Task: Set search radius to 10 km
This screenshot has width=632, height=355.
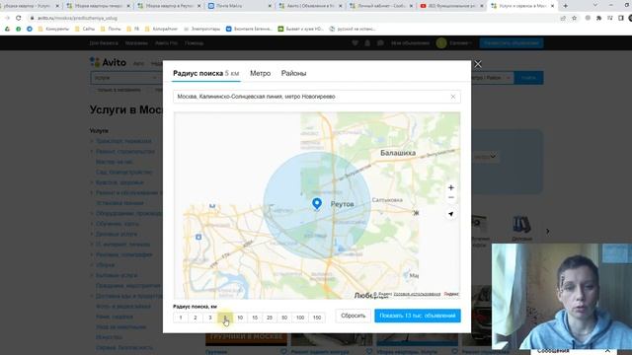Action: 240,318
